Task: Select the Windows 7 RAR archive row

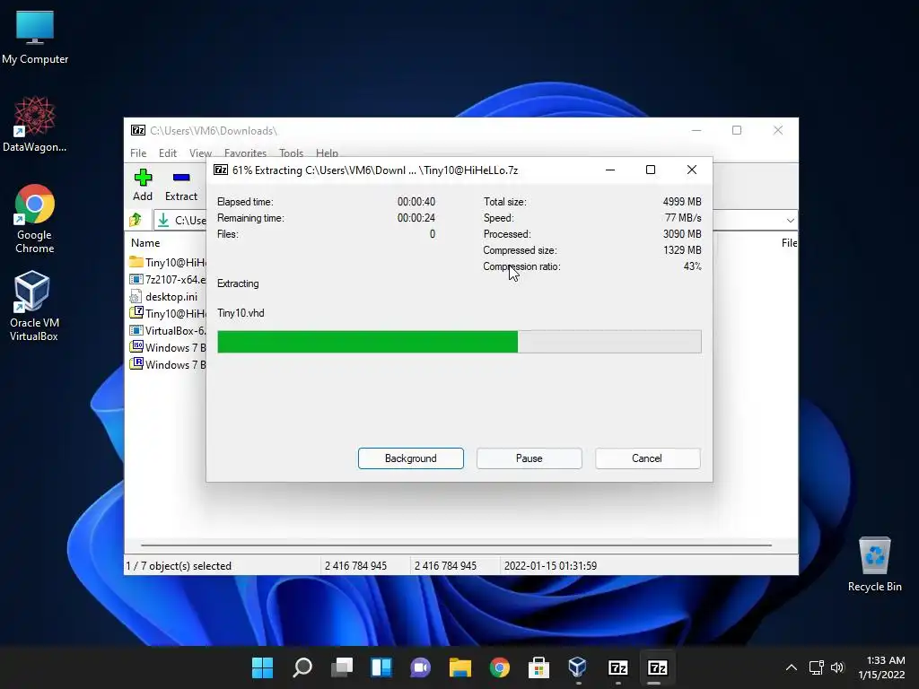Action: 168,364
